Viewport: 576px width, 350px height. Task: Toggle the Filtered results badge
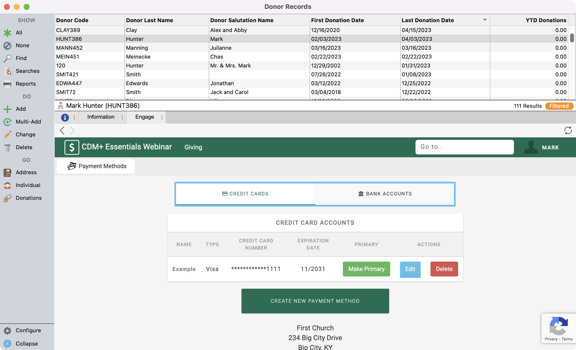(559, 106)
